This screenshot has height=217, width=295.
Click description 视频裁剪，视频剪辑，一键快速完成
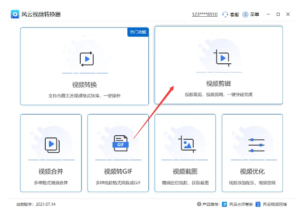click(219, 94)
